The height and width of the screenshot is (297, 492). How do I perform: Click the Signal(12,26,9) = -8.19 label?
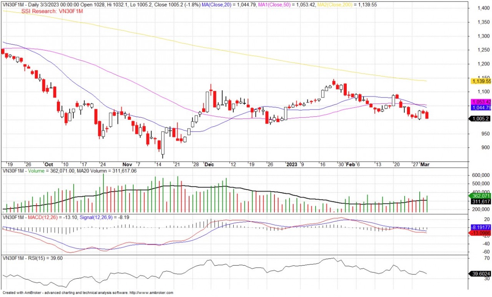(104, 218)
